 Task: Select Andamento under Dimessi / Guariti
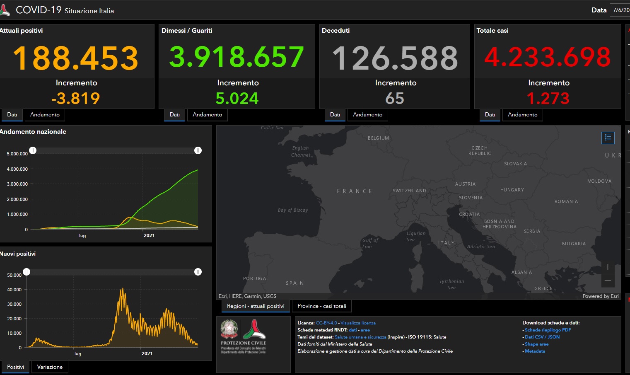207,115
